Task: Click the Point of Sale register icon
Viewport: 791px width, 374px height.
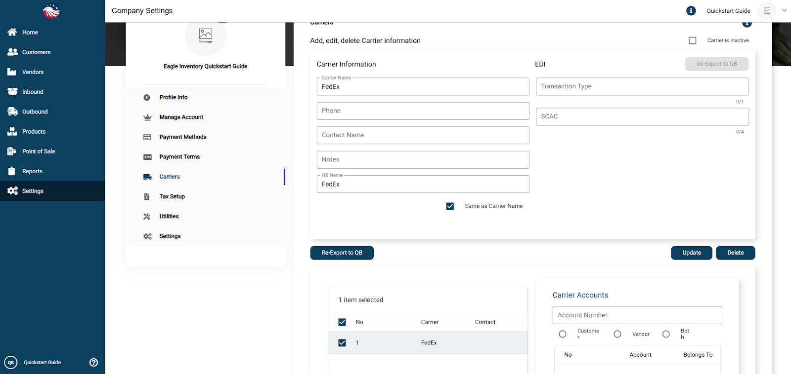Action: click(x=12, y=151)
